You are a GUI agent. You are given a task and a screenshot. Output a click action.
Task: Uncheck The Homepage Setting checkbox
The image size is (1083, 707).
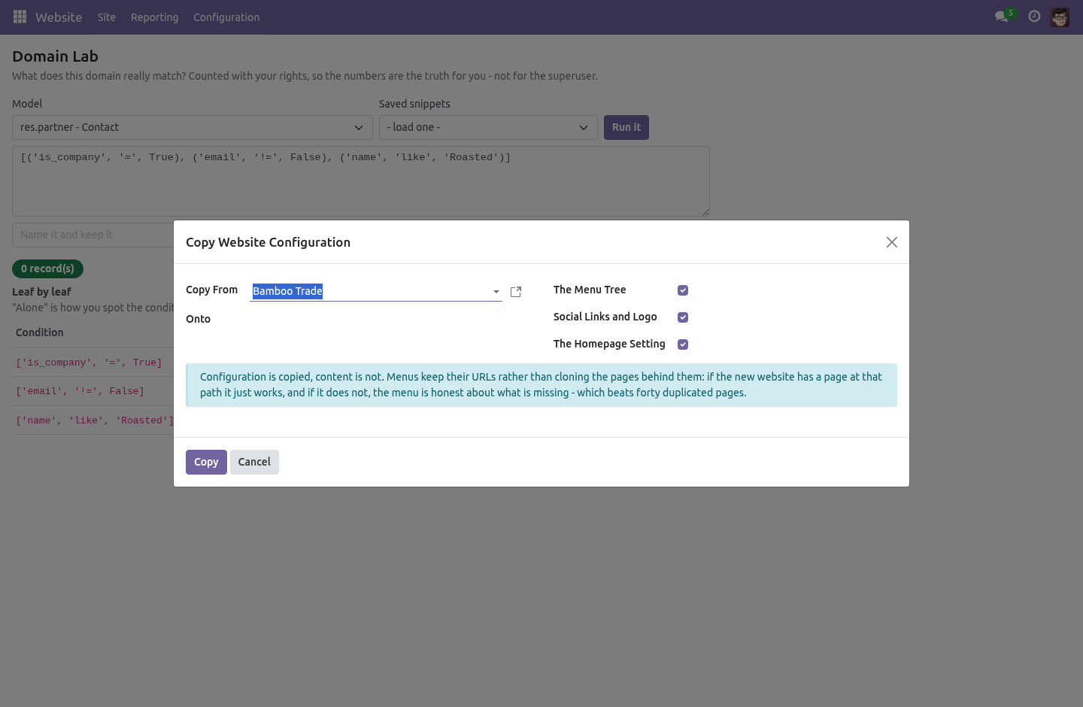point(683,344)
